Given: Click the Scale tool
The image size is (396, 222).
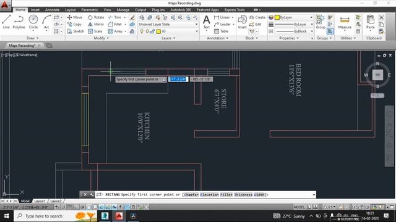Looking at the screenshot, I should click(x=95, y=31).
